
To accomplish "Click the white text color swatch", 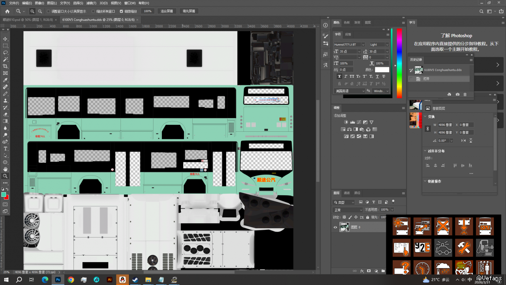I will (x=382, y=70).
